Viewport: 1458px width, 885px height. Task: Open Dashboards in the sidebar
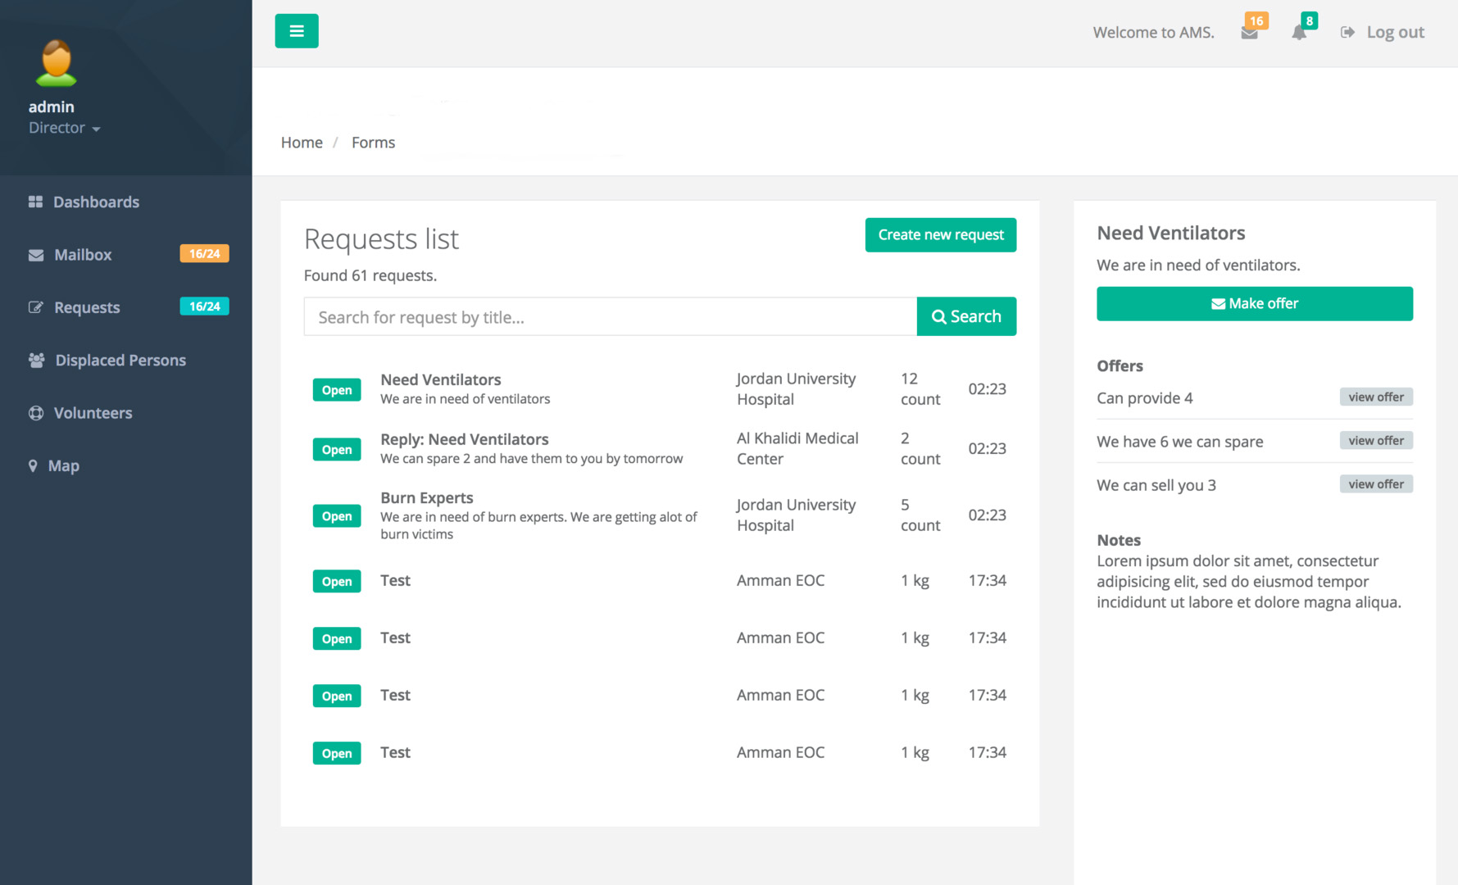[x=96, y=202]
